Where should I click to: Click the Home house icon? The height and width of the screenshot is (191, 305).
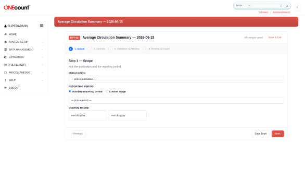[5, 34]
